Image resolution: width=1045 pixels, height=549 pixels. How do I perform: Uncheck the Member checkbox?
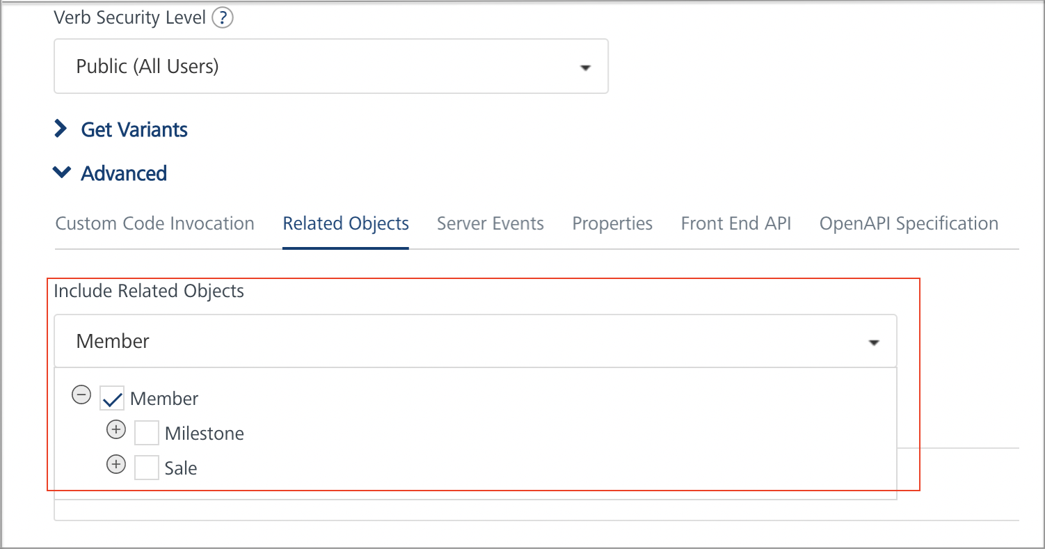(x=112, y=399)
